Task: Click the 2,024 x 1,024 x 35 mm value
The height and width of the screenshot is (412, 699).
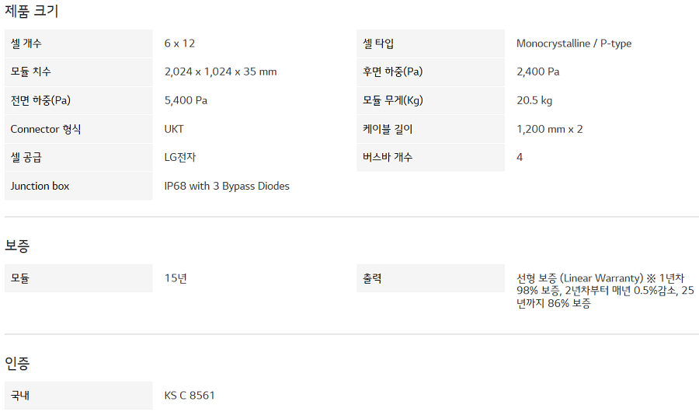Action: (221, 72)
